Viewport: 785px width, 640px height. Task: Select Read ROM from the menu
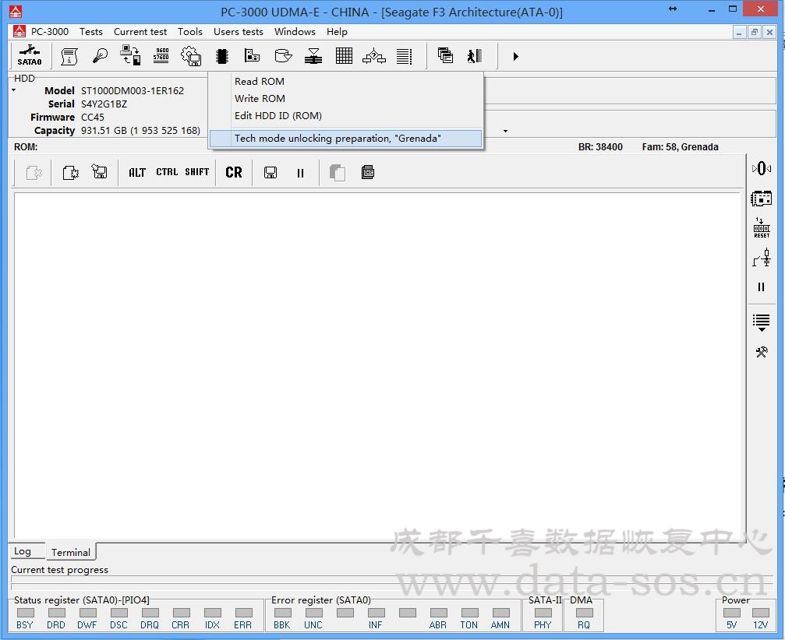(x=260, y=82)
